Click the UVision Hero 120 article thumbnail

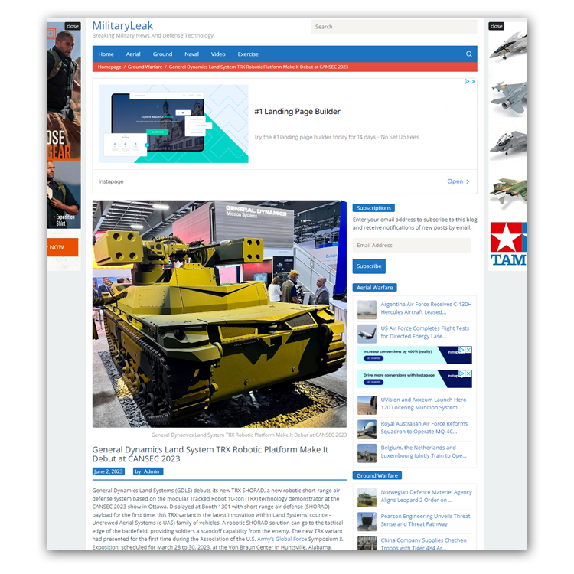tap(367, 405)
